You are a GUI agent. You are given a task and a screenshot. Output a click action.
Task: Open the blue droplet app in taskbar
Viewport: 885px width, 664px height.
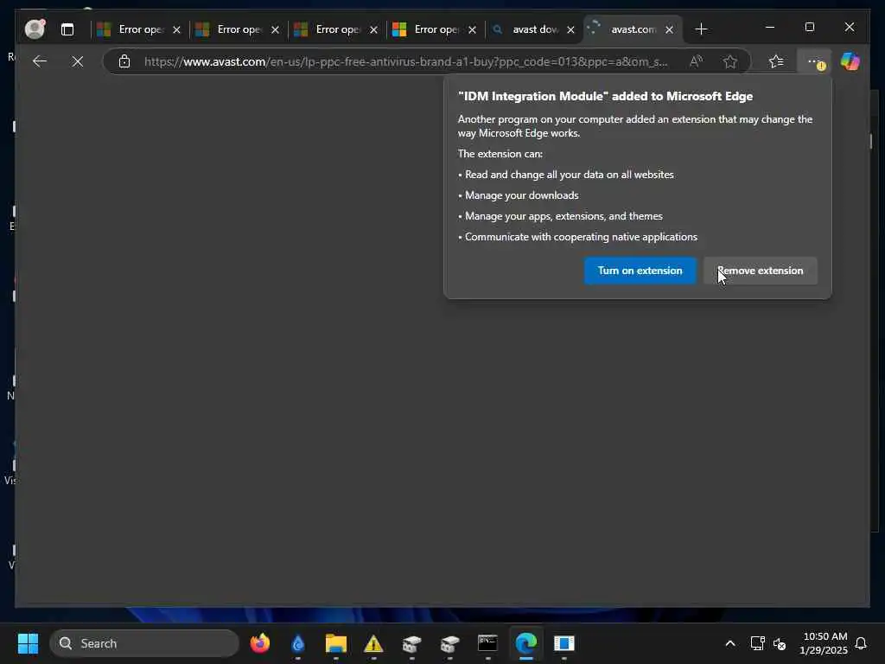pyautogui.click(x=298, y=643)
